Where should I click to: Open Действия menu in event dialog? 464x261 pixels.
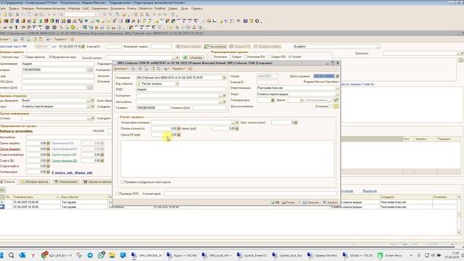tap(121, 69)
